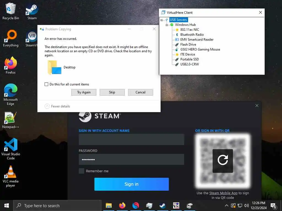Collapse the Windows Hub tree node

point(167,25)
